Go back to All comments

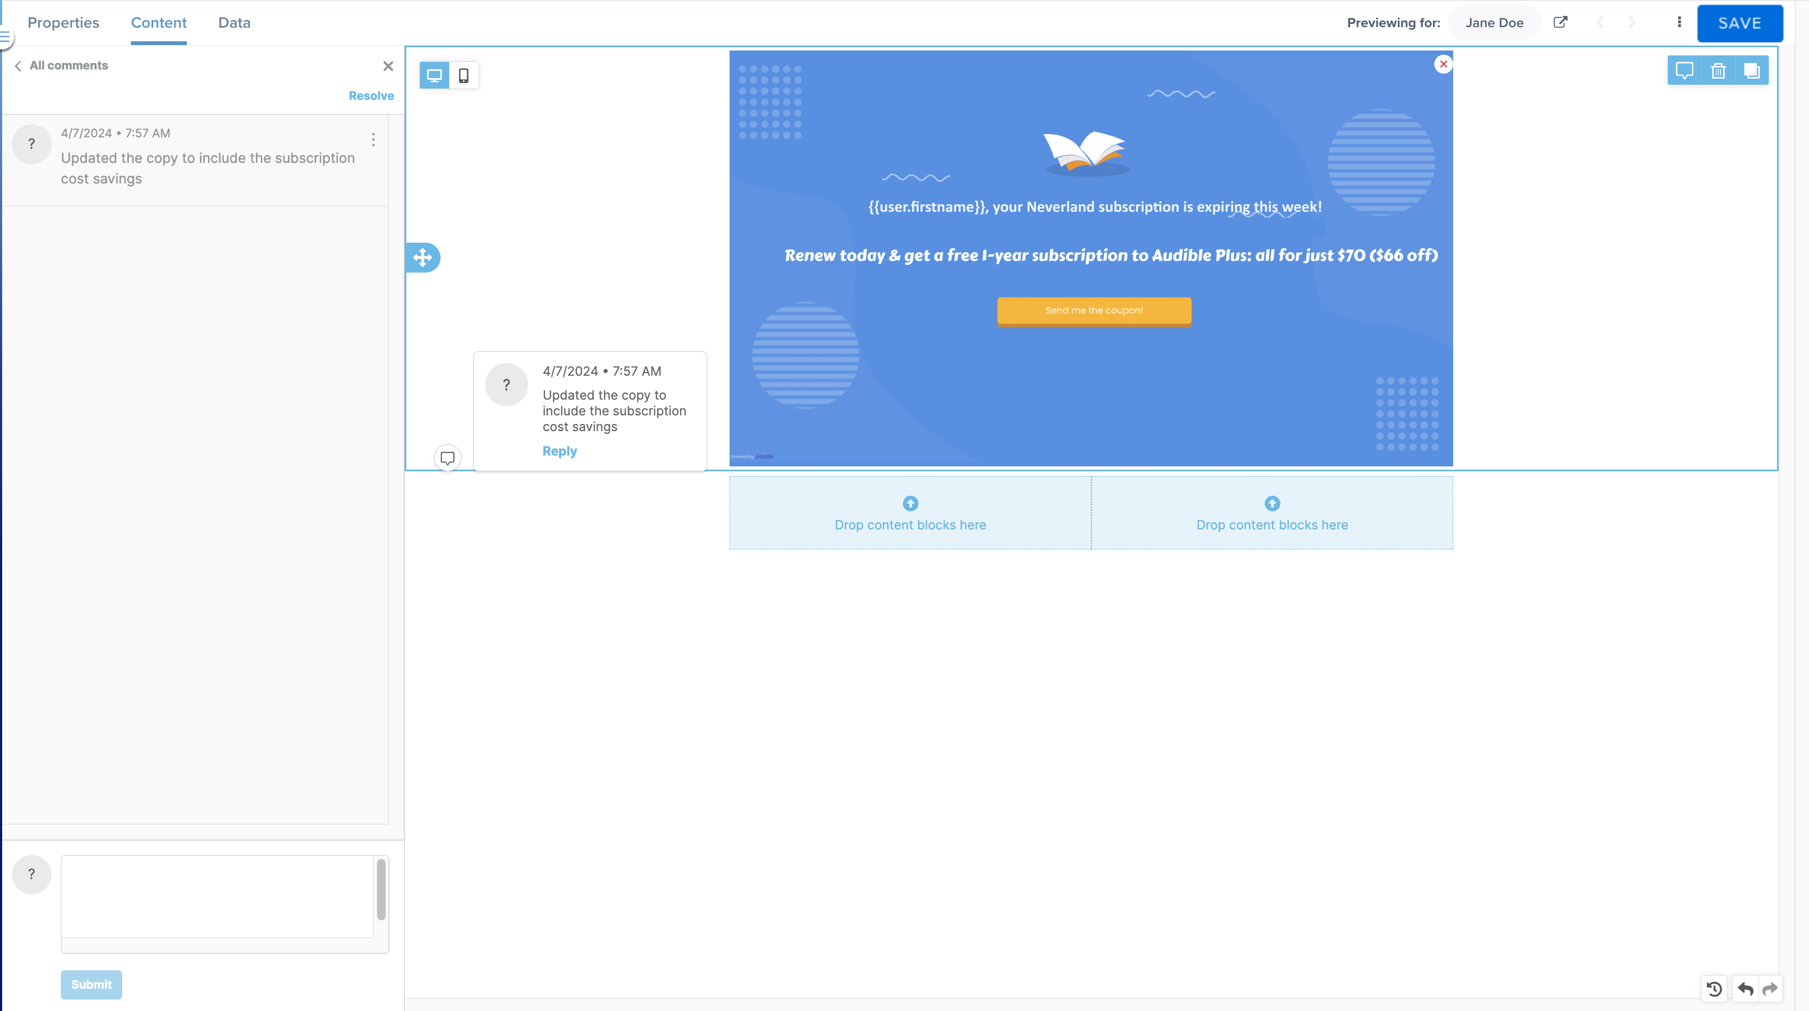click(62, 65)
